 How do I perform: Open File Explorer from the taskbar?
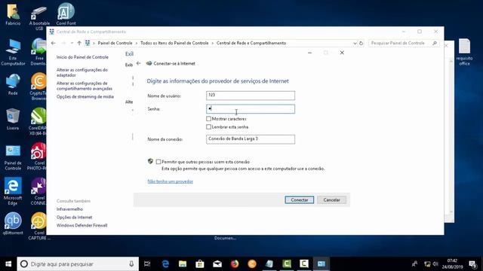tap(183, 263)
